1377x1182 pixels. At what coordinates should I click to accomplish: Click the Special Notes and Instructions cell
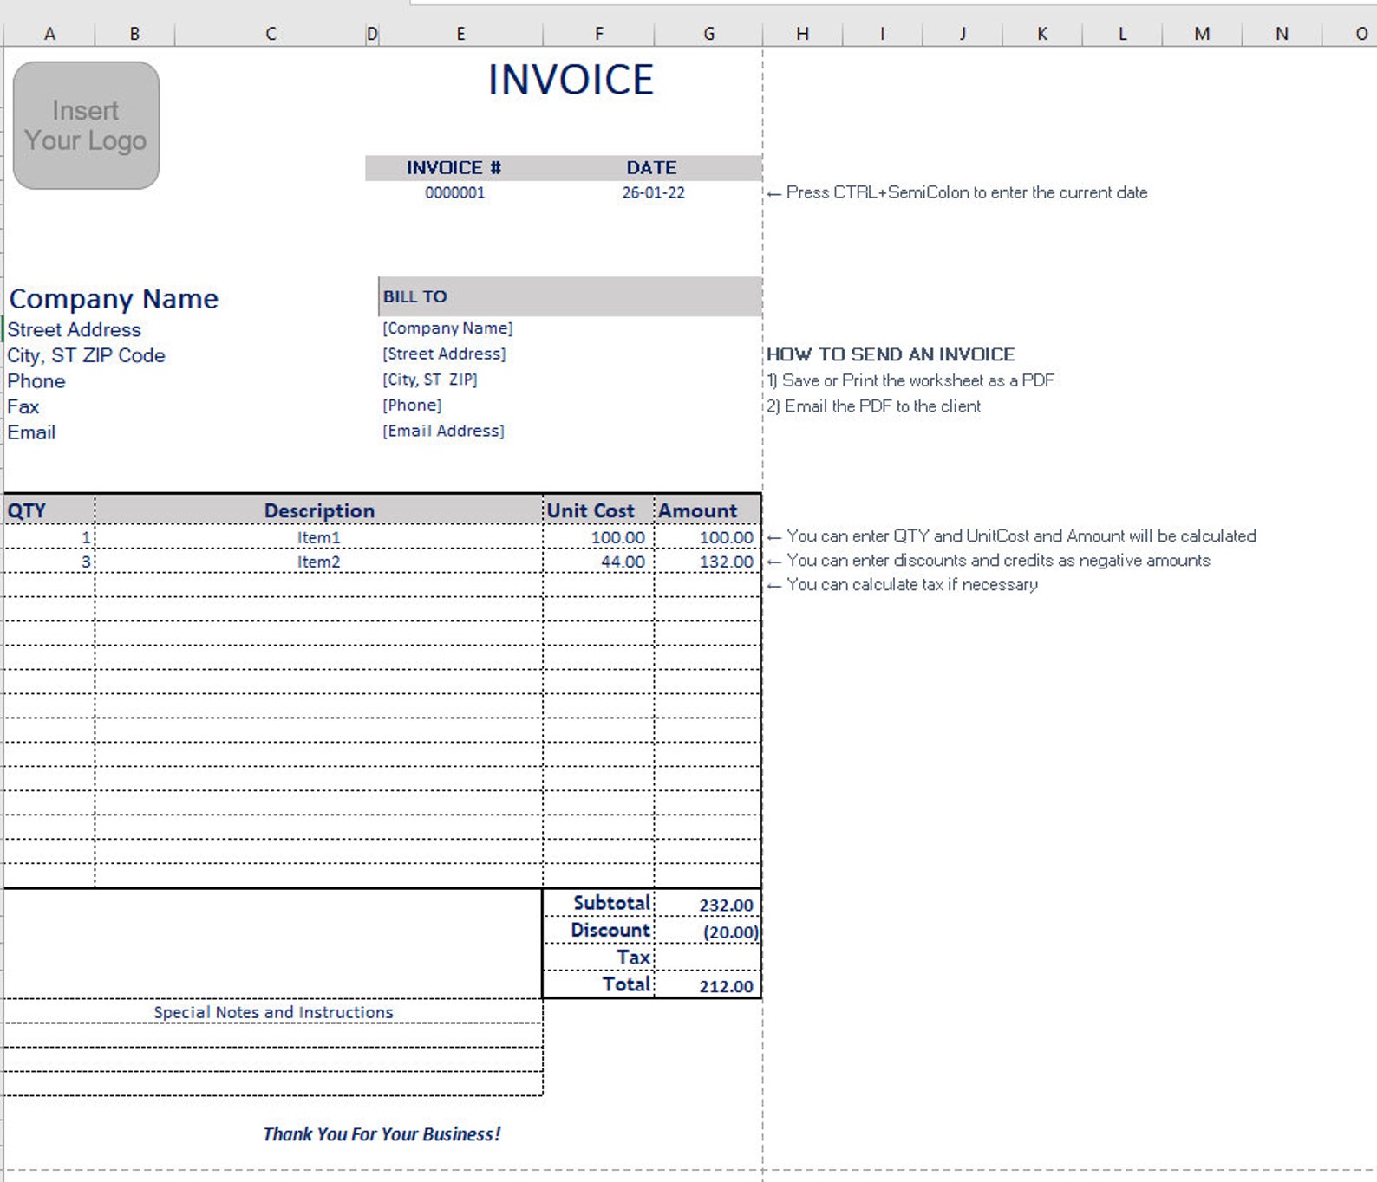pyautogui.click(x=273, y=1011)
